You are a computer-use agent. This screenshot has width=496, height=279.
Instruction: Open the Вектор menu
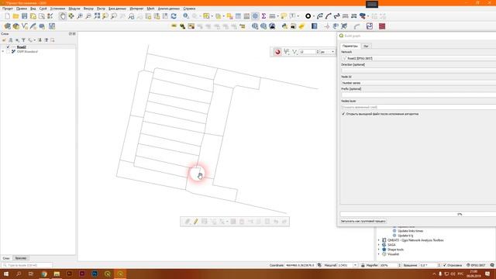point(88,9)
